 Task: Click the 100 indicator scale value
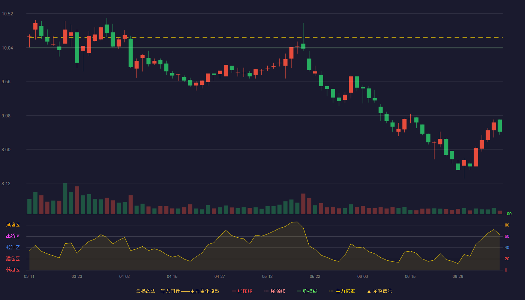pos(508,214)
